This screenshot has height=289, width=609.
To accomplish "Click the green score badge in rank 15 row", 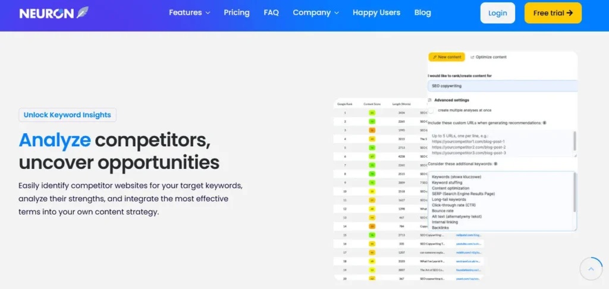I will pyautogui.click(x=372, y=235).
